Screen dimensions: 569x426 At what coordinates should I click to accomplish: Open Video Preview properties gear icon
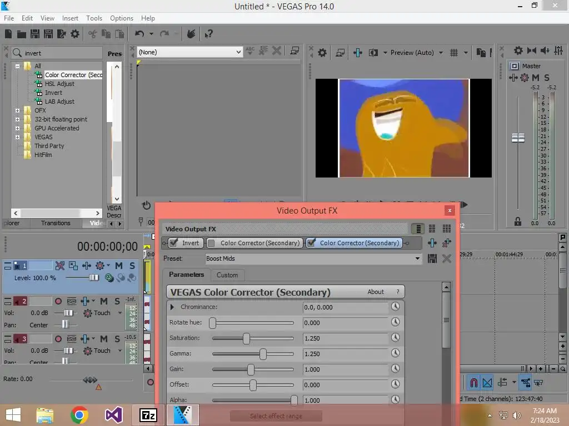[x=322, y=53]
